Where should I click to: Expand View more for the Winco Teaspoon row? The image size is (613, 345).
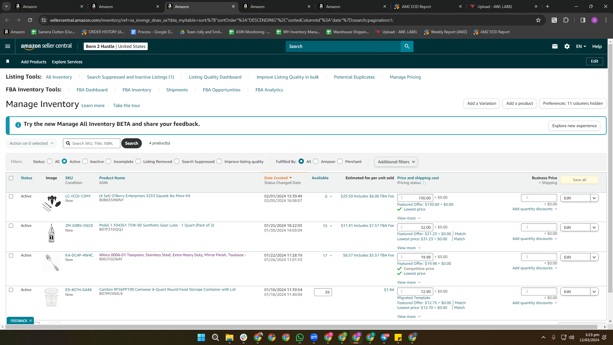409,282
